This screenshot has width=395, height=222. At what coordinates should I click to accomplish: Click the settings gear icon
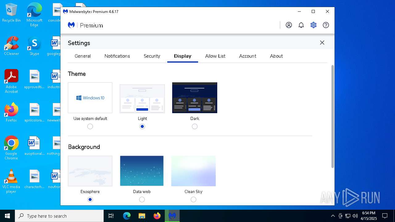coord(314,25)
